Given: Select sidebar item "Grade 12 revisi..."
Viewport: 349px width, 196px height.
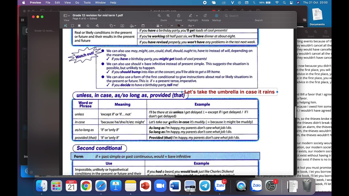Looking at the screenshot, I should coord(44,31).
